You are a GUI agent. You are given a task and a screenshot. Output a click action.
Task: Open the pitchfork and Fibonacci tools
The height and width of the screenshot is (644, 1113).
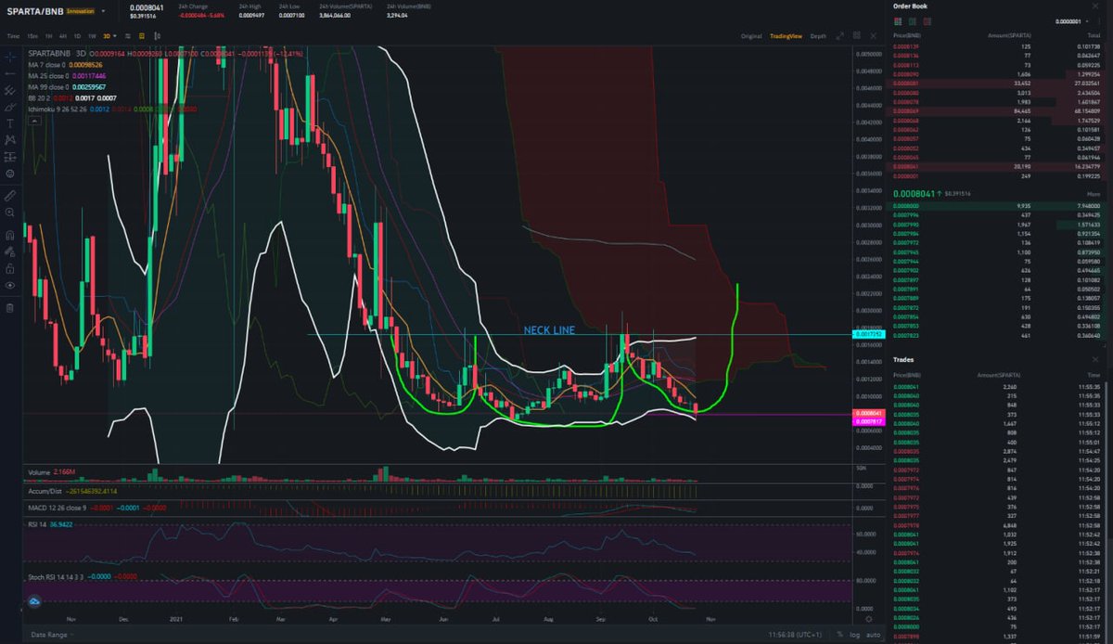click(x=10, y=91)
